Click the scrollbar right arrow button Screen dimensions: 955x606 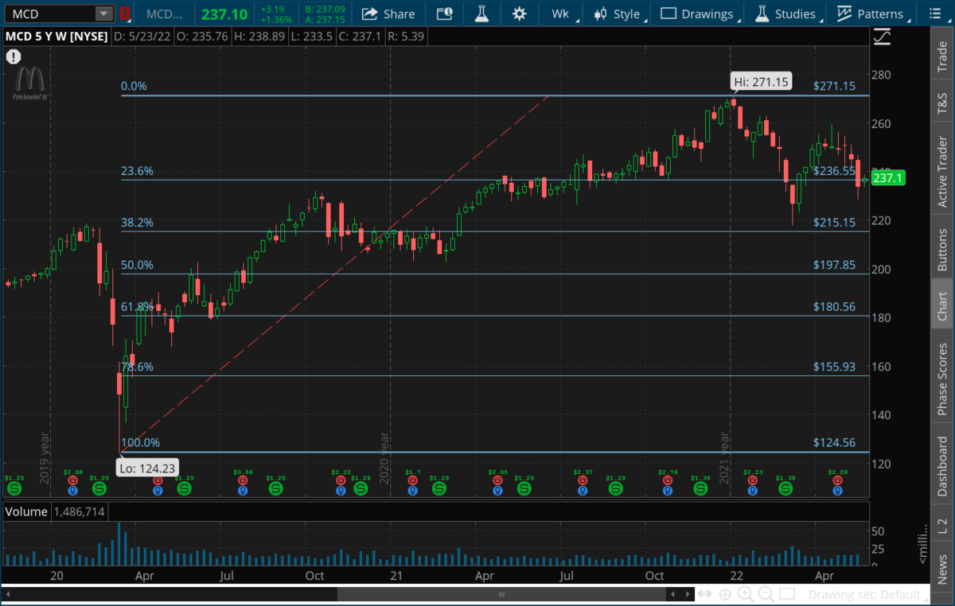coord(687,594)
